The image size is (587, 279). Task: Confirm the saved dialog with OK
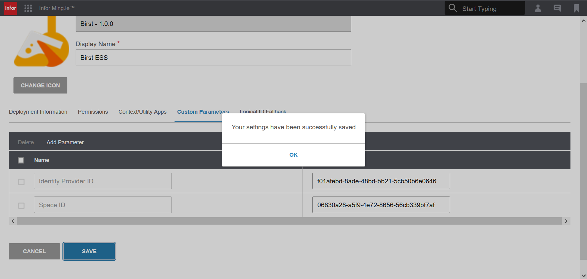[293, 155]
